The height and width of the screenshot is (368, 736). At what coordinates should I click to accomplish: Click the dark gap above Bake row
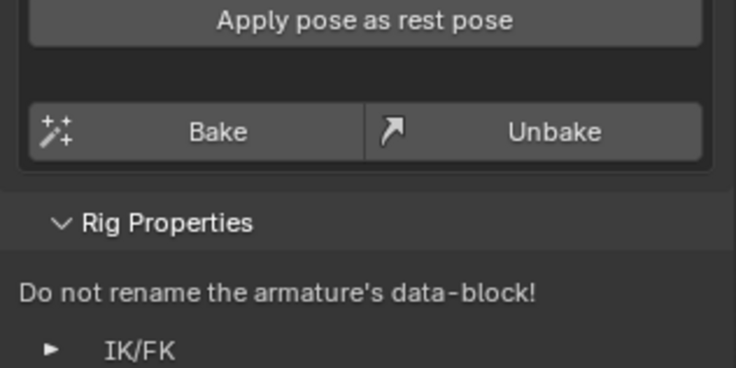click(x=366, y=74)
